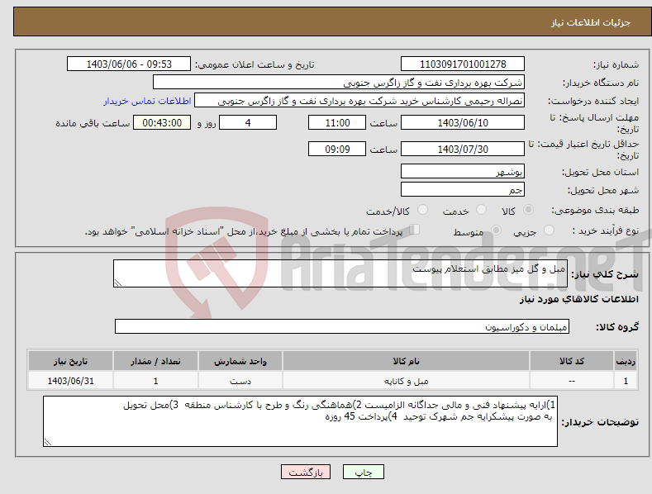This screenshot has height=494, width=652.
Task: Select the کالا radio button
Action: 528,210
